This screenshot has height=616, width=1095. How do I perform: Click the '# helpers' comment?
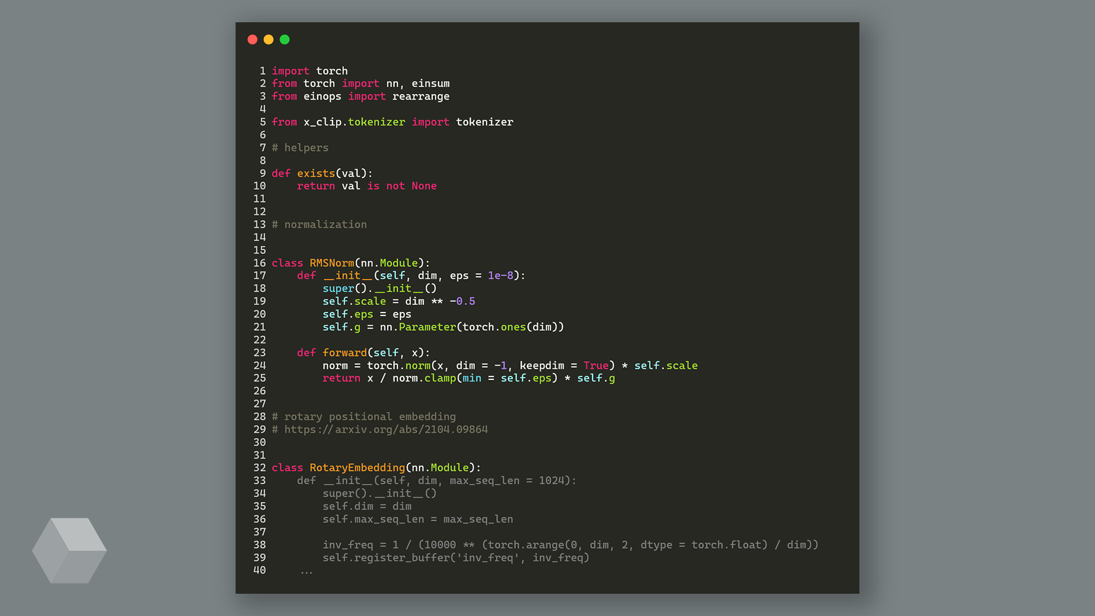300,148
